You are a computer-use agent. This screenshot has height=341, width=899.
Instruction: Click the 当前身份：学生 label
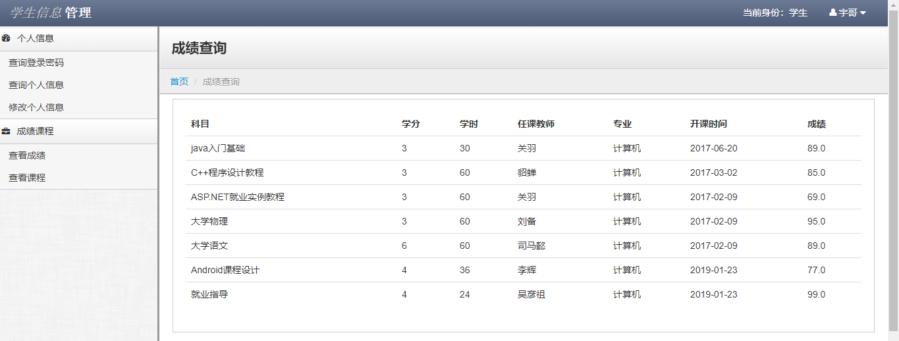click(x=775, y=13)
